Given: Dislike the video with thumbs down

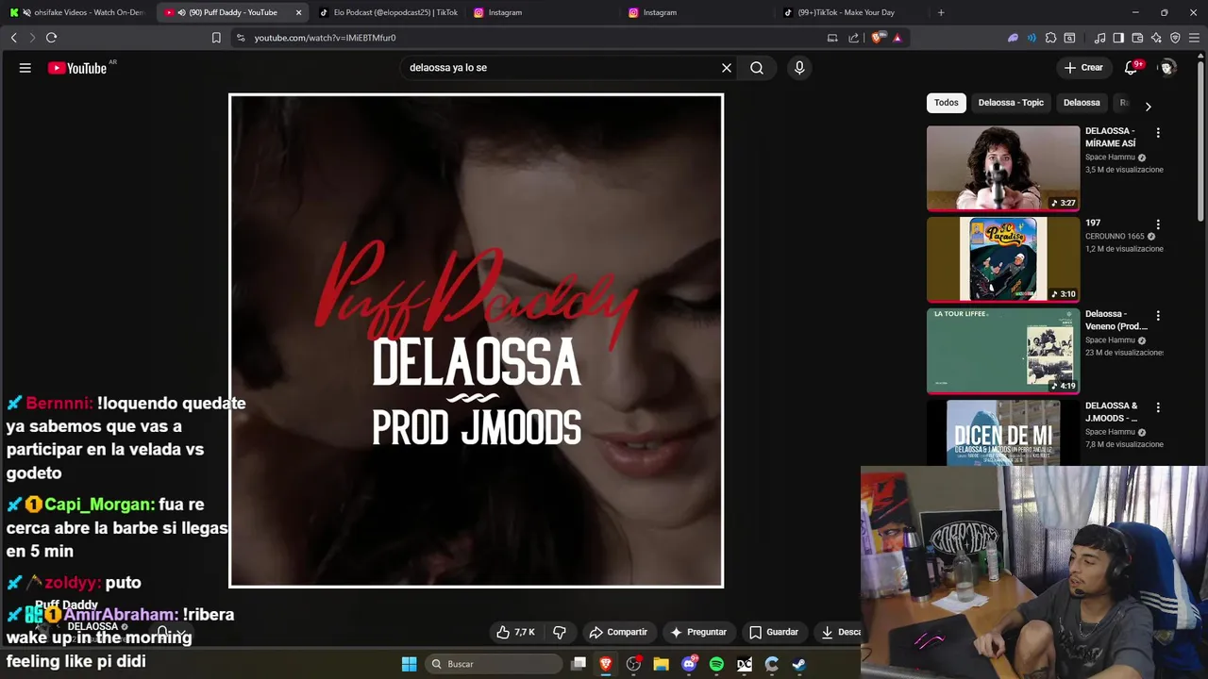Looking at the screenshot, I should click(560, 632).
